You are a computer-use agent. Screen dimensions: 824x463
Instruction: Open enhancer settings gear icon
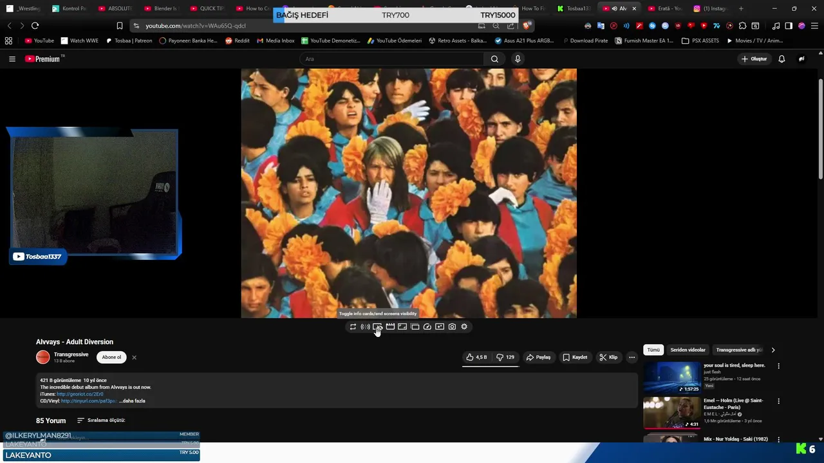(464, 327)
